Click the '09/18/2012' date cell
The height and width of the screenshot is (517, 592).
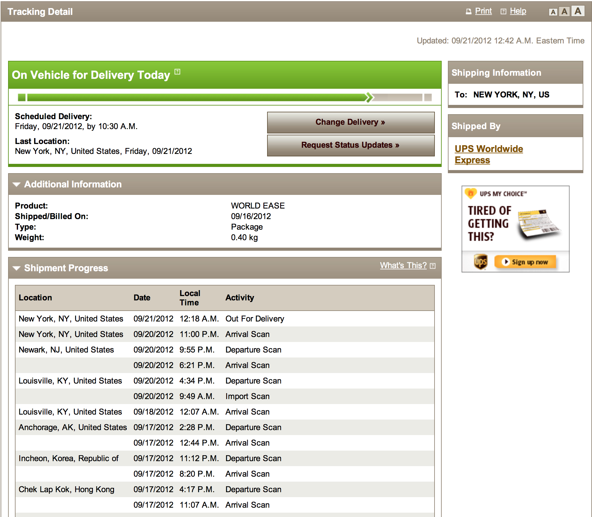click(153, 412)
